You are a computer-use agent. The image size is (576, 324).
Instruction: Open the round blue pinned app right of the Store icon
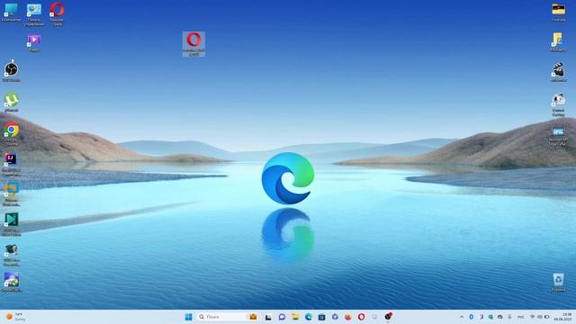335,317
